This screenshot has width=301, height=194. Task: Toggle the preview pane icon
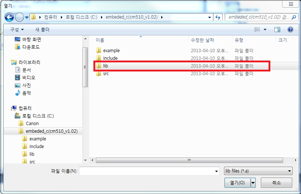(277, 30)
